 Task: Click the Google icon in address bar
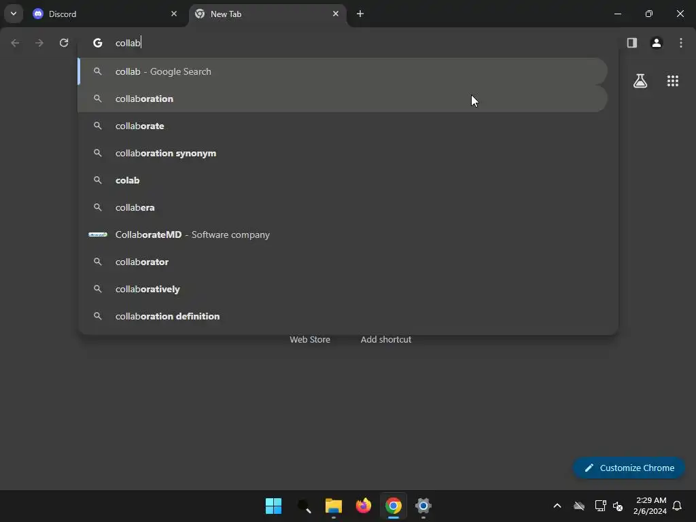click(x=98, y=43)
